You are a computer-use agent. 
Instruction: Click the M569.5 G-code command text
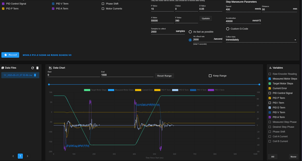point(47,55)
